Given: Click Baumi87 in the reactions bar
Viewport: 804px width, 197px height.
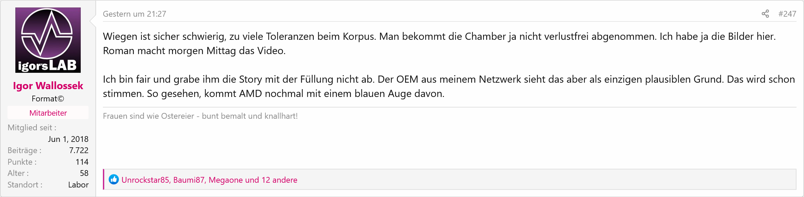Looking at the screenshot, I should coord(189,180).
